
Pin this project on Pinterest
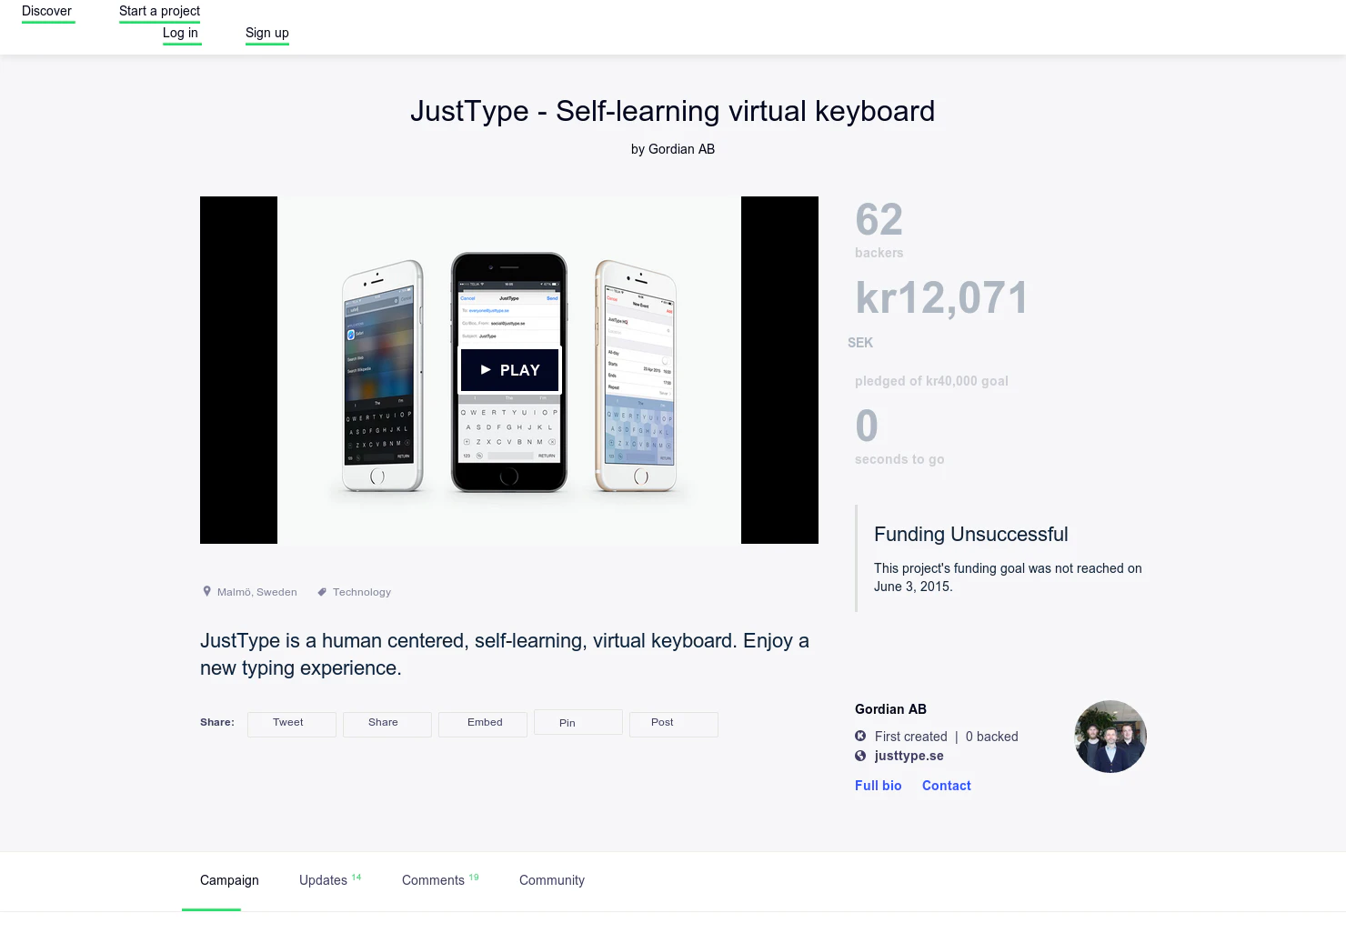[x=578, y=722]
